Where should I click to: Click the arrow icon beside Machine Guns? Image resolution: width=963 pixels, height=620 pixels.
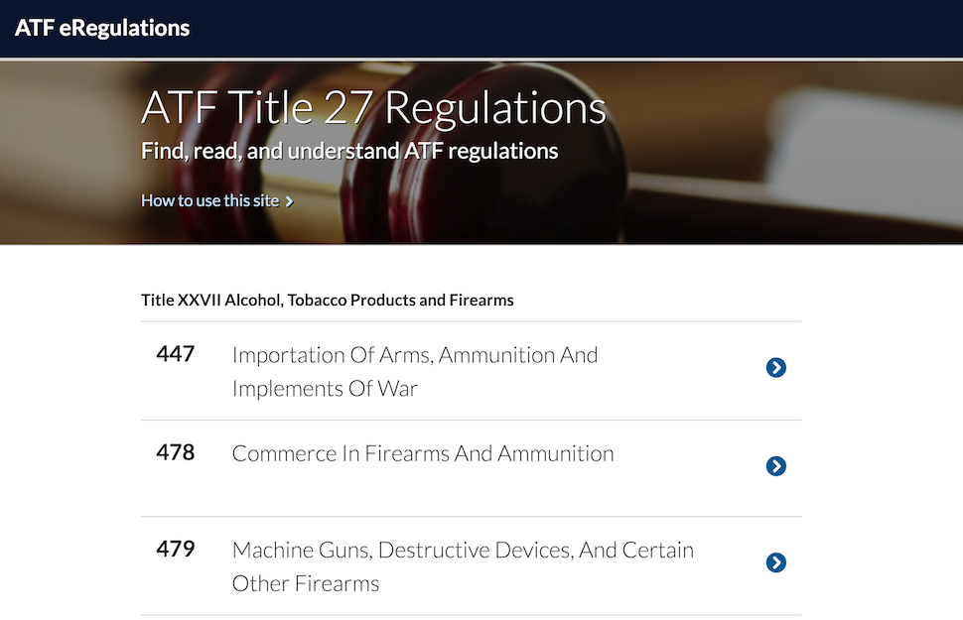pyautogui.click(x=776, y=562)
